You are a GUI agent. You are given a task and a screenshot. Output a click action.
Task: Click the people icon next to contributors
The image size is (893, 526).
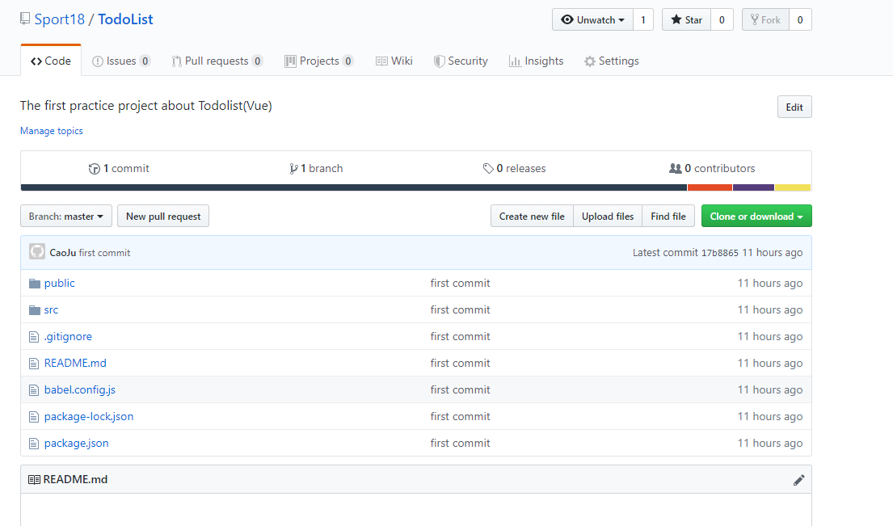(x=676, y=169)
